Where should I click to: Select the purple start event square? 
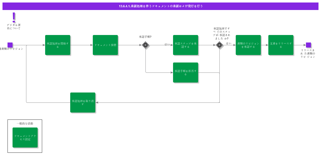pos(10,45)
